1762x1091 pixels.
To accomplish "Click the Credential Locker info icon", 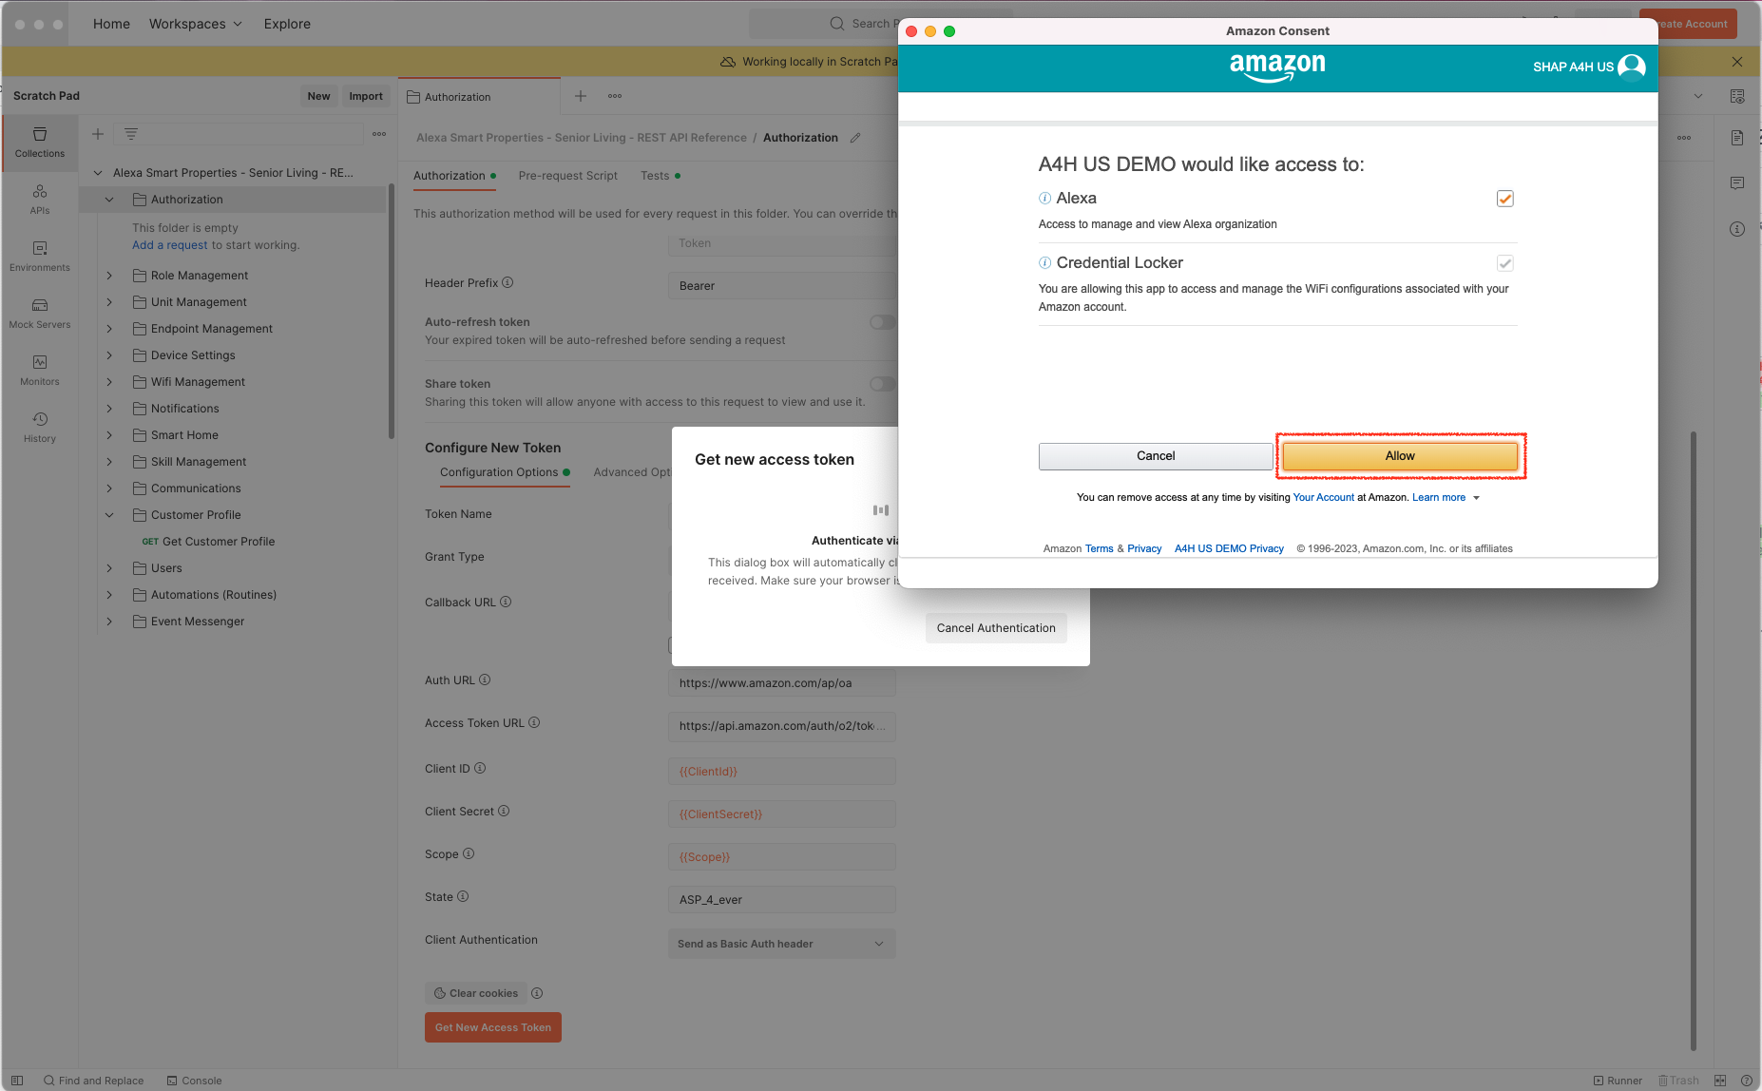I will click(x=1045, y=262).
